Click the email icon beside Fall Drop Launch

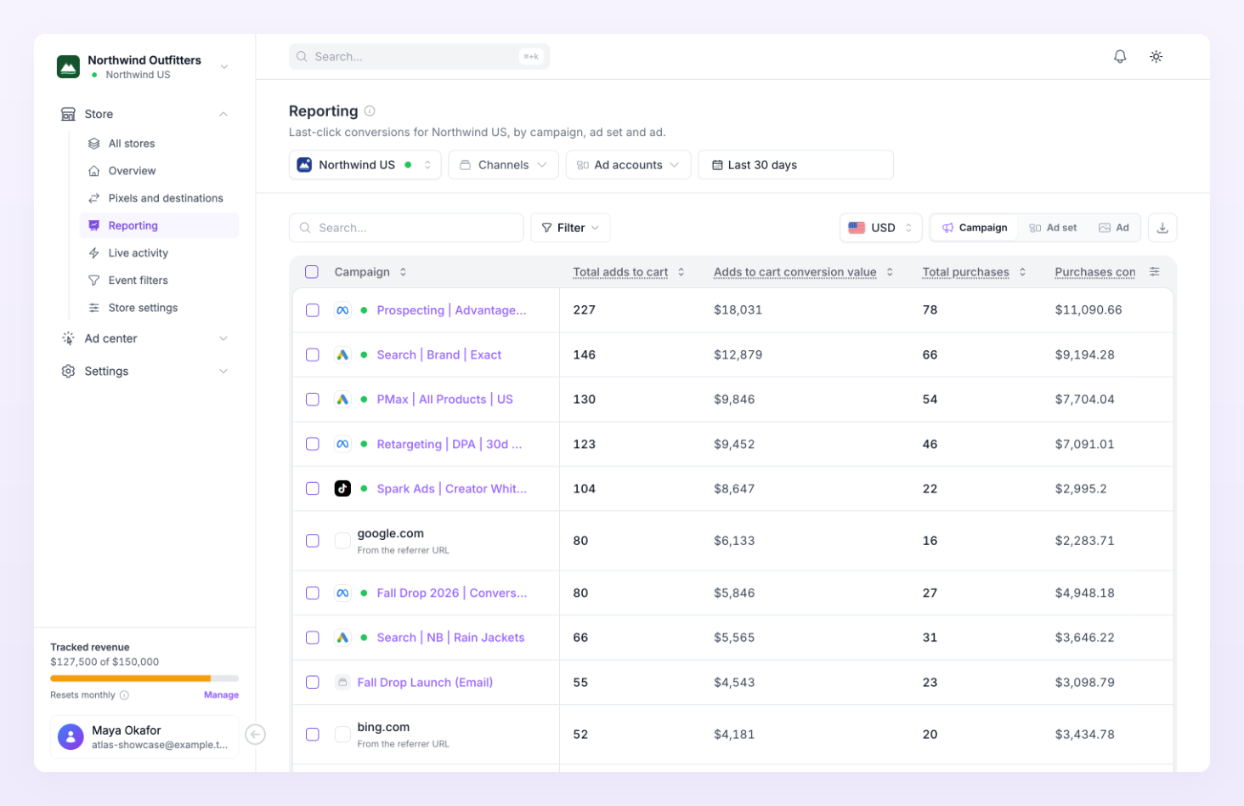(342, 683)
